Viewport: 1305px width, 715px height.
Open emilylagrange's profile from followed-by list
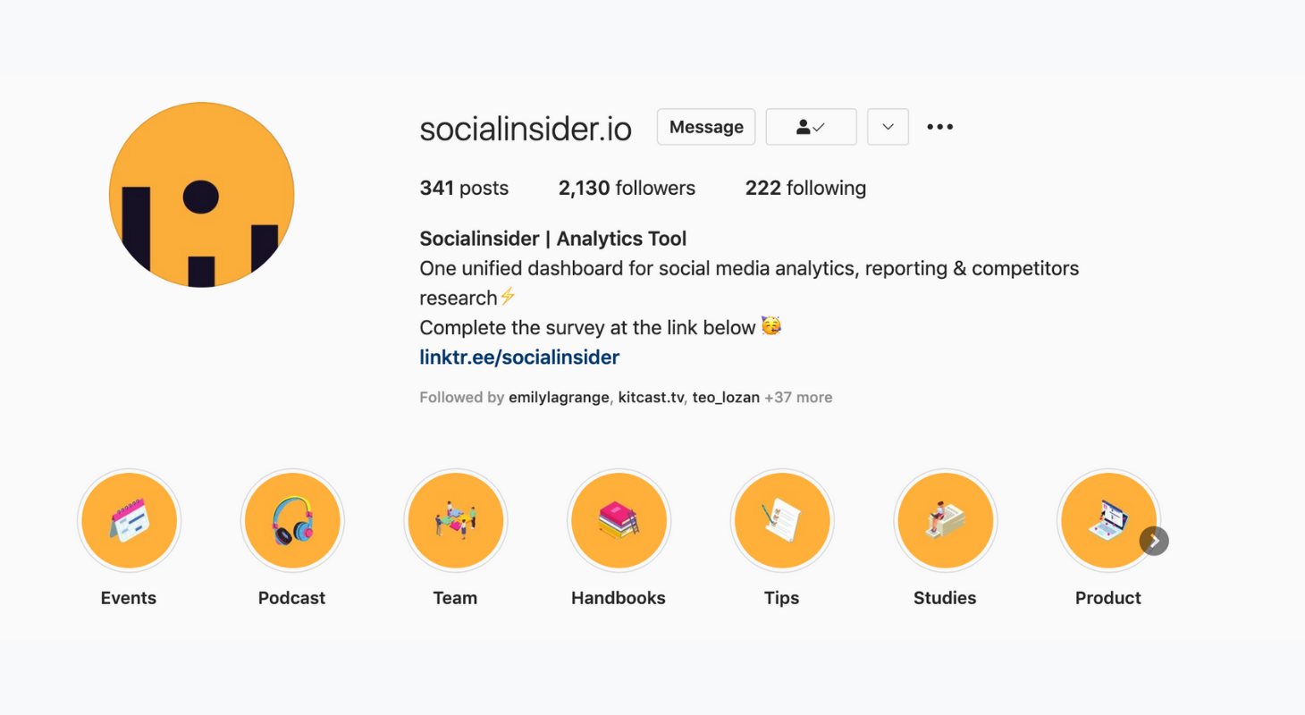(560, 398)
